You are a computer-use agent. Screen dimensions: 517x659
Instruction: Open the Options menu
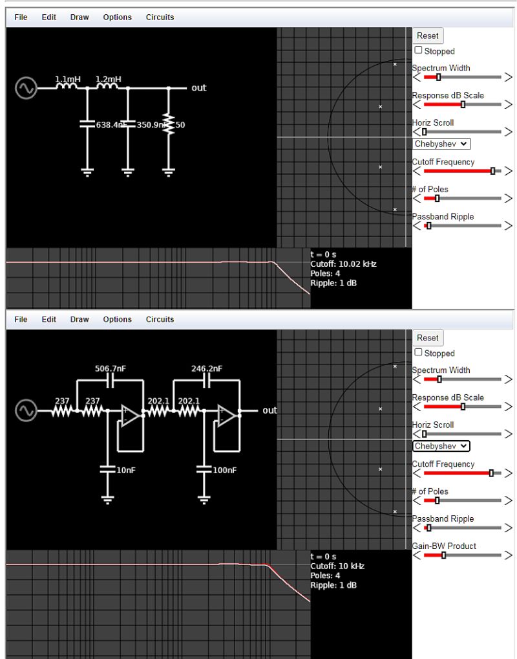pyautogui.click(x=116, y=17)
